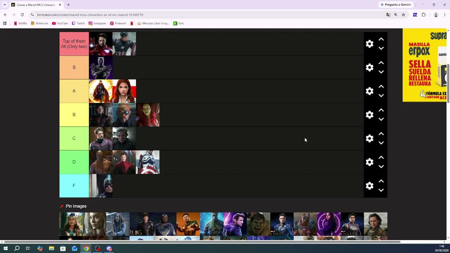Open the Netflix bookmark
450x253 pixels.
[20, 24]
